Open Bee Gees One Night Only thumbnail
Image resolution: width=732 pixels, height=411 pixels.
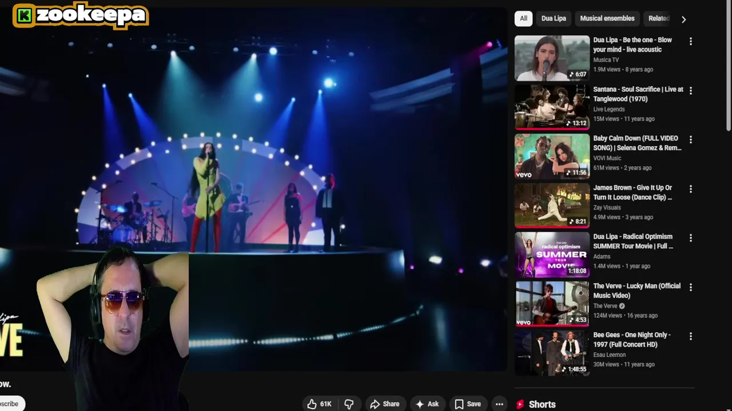(x=552, y=353)
